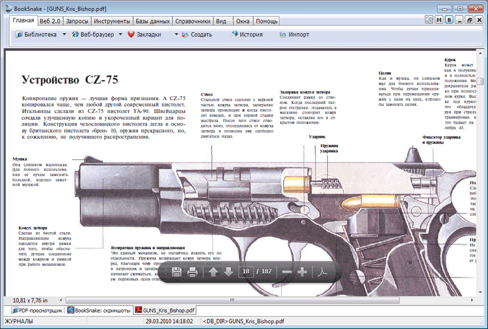Minimize the inner document window
The image size is (488, 329).
459,20
